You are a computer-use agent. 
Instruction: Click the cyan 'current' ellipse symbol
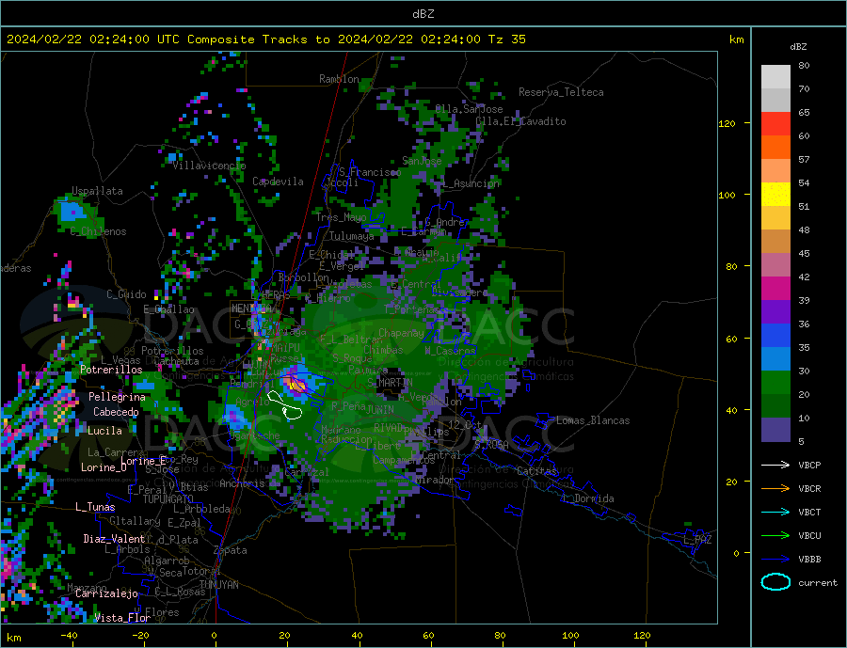point(775,582)
